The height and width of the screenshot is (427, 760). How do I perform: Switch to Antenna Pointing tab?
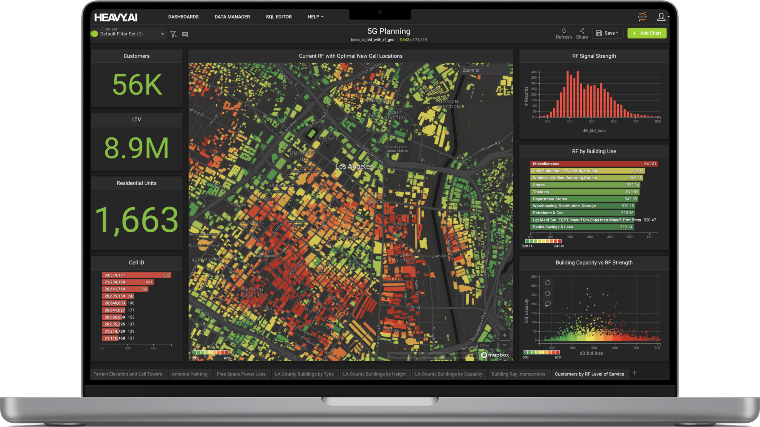click(190, 374)
